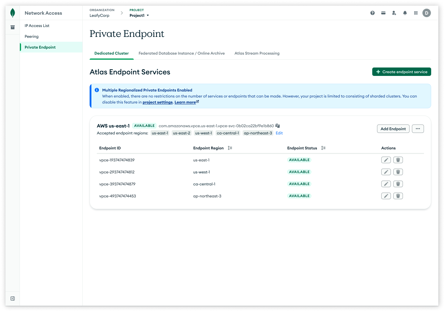Click the Endpoint ID column header
The image size is (445, 312).
point(110,148)
